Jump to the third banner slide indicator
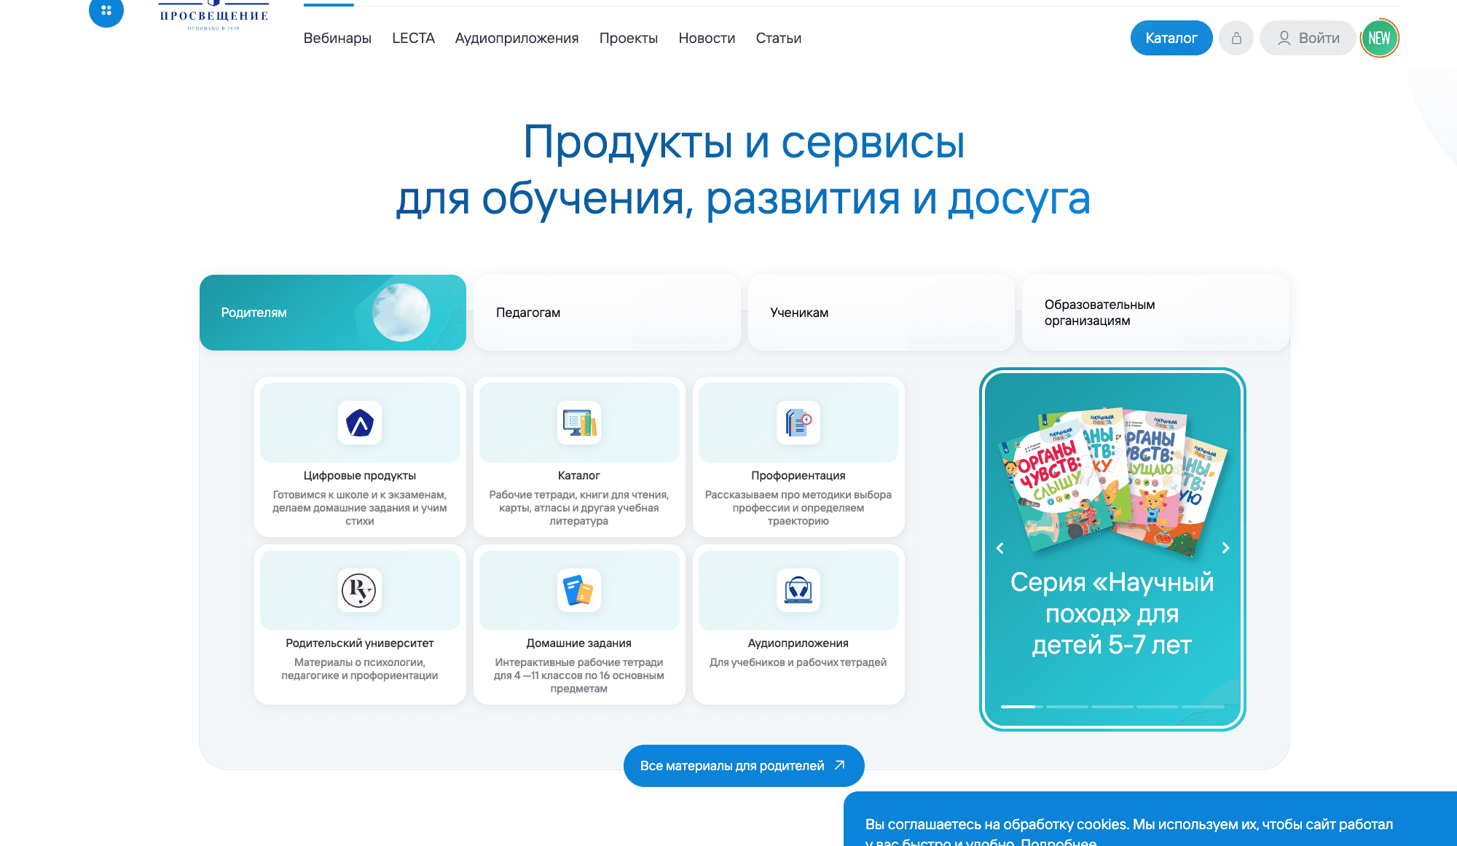This screenshot has width=1457, height=846. [x=1112, y=707]
